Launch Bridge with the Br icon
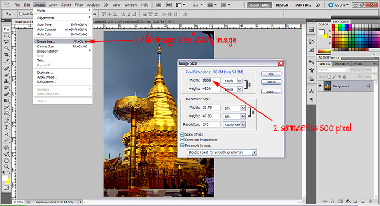Image resolution: width=380 pixels, height=206 pixels. (159, 5)
